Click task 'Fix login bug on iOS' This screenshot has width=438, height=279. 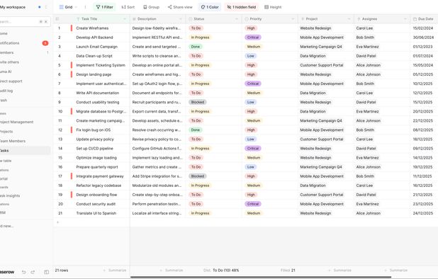coord(93,130)
